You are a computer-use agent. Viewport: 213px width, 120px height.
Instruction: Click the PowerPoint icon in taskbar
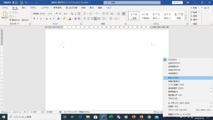click(134, 117)
